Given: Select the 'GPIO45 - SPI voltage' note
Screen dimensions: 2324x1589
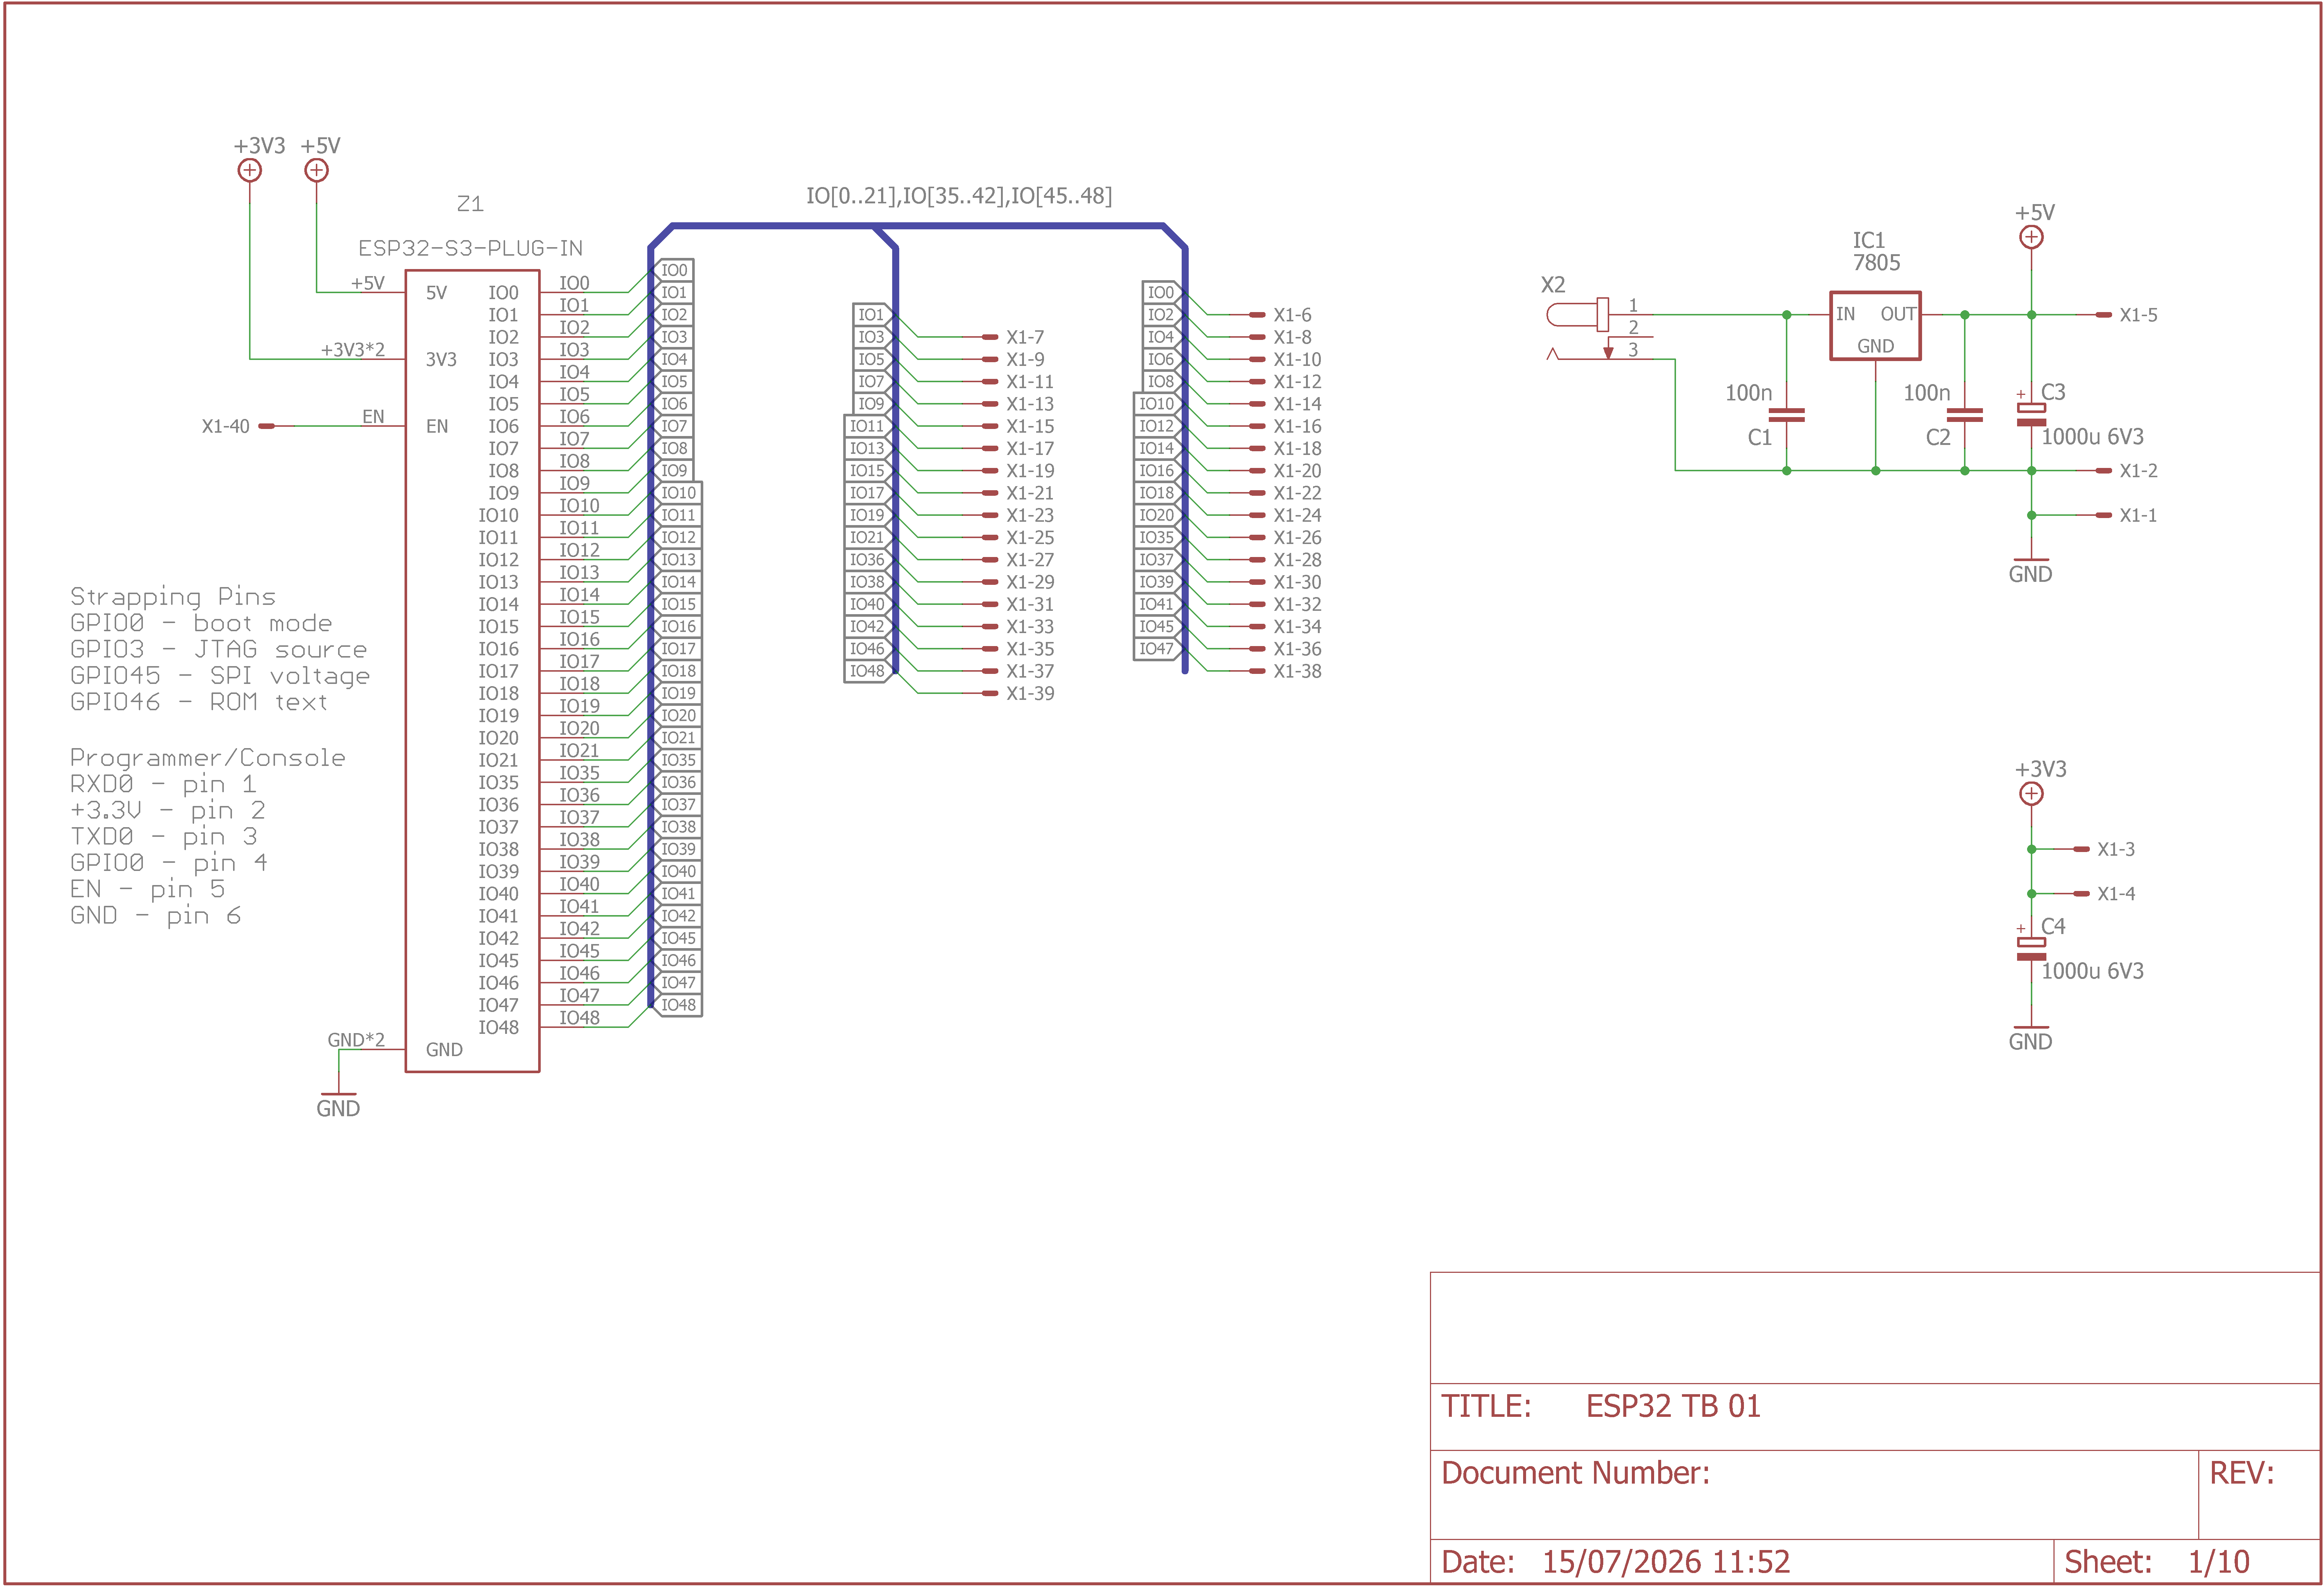Looking at the screenshot, I should 220,677.
